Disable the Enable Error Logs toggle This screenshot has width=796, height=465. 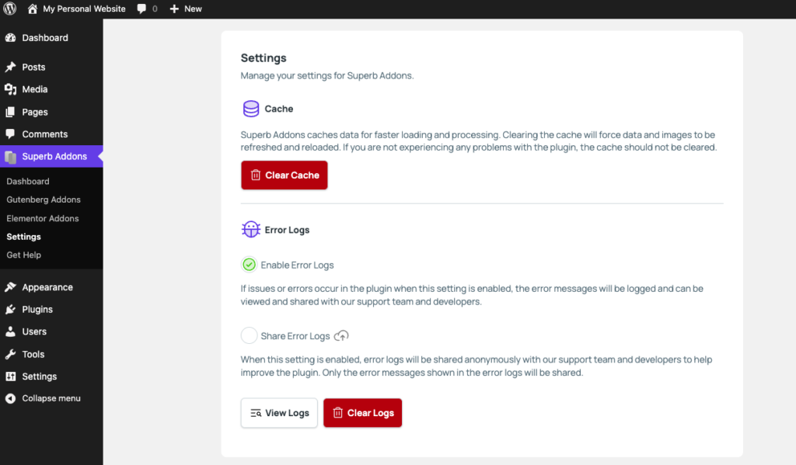tap(249, 265)
